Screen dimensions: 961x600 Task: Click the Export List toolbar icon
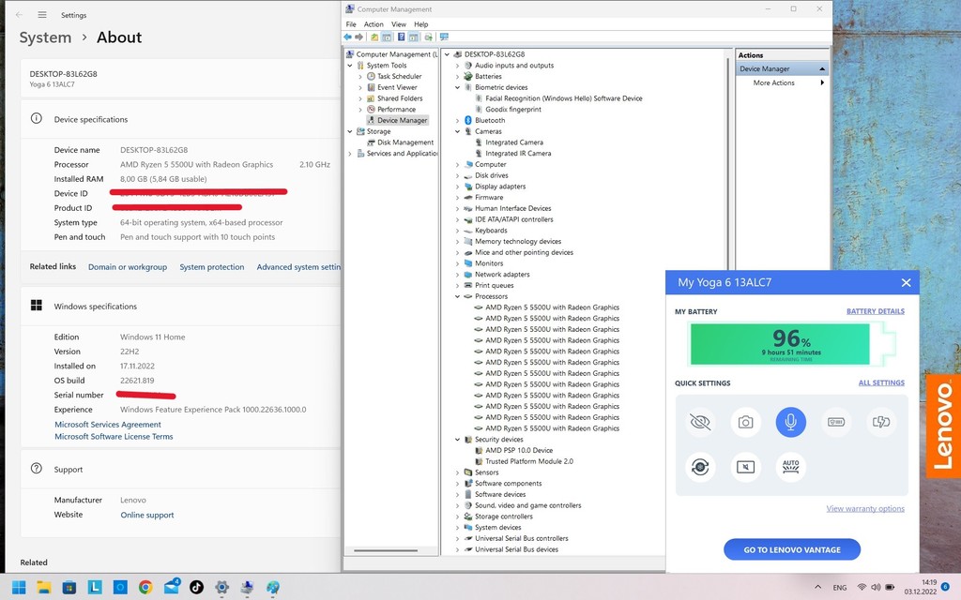tap(428, 37)
